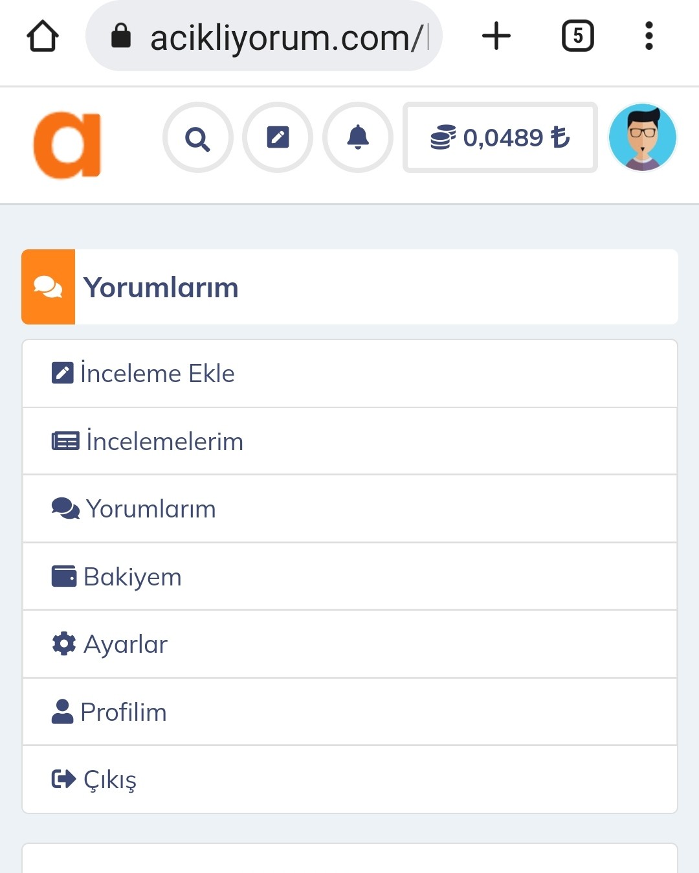Go to Yorumlarım in the list
This screenshot has height=873, width=699.
pos(349,509)
